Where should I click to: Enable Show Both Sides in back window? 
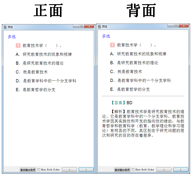133,170
